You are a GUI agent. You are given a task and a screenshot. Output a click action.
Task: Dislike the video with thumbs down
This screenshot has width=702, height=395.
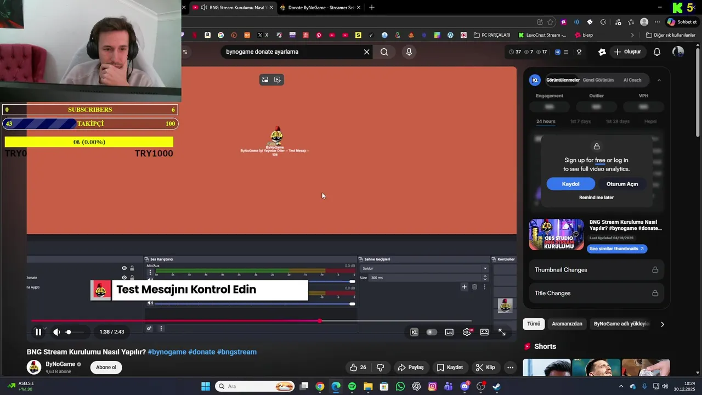click(380, 367)
